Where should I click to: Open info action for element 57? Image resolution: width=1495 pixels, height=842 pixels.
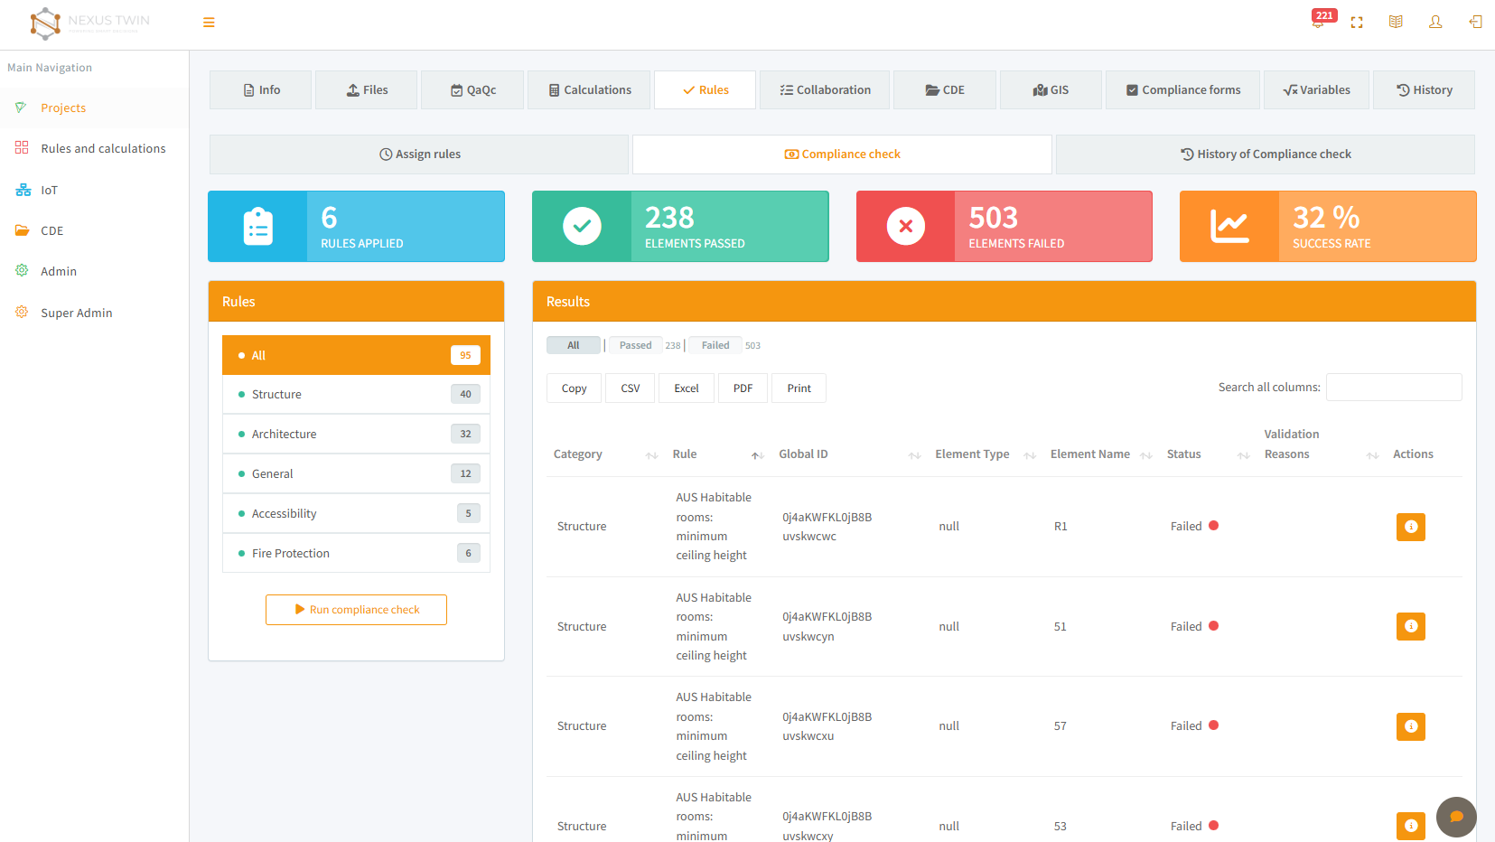click(x=1411, y=726)
